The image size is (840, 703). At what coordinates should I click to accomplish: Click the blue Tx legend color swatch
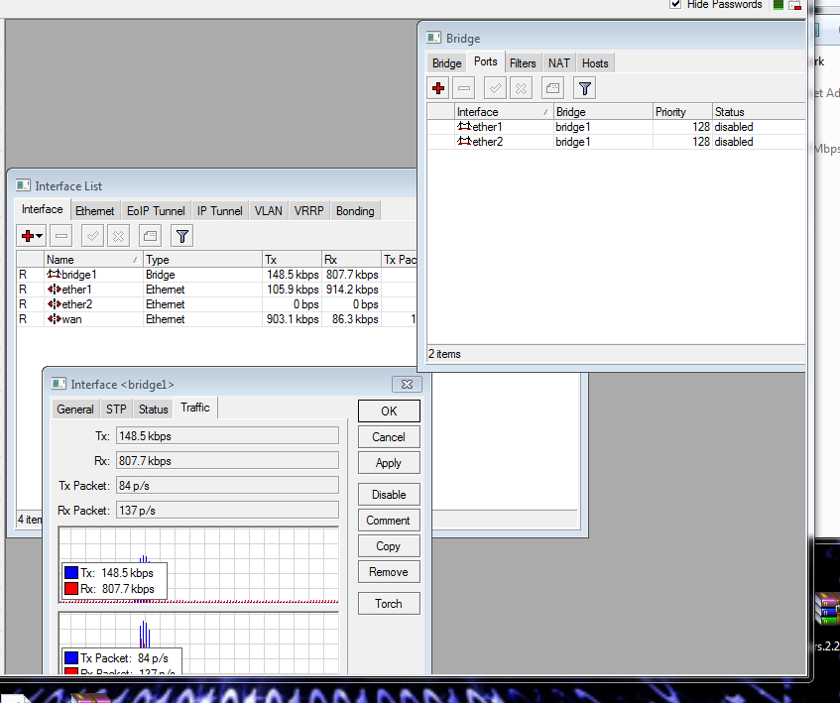tap(70, 573)
